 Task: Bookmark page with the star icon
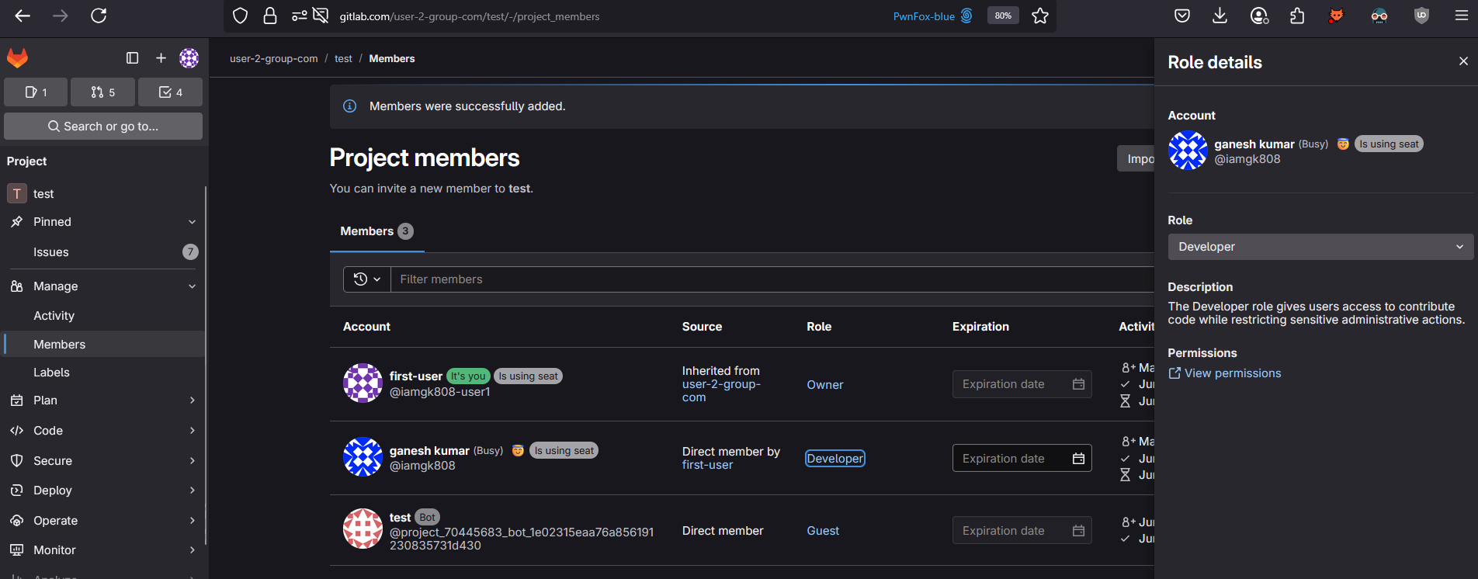[1040, 16]
